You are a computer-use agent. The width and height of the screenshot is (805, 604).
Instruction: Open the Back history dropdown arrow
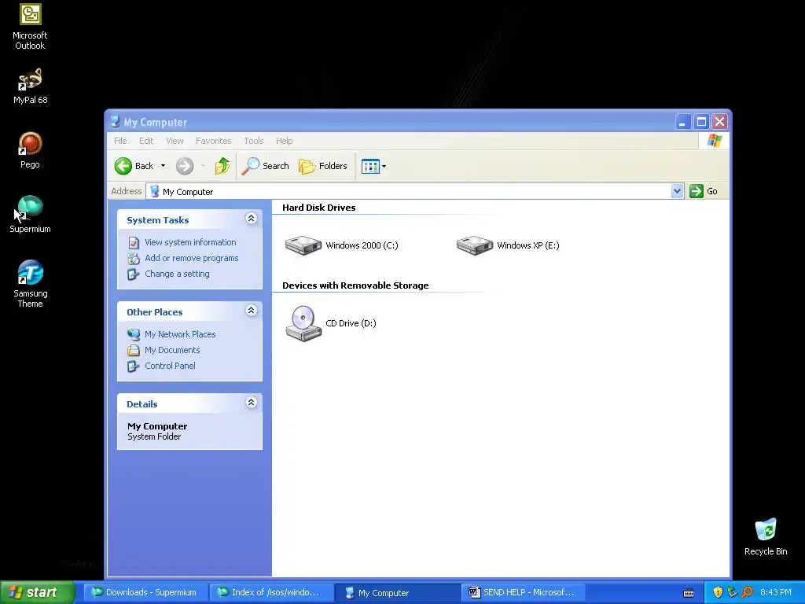[x=164, y=166]
